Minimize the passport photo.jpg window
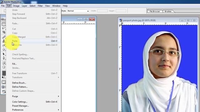Image resolution: width=200 pixels, height=112 pixels. [182, 21]
